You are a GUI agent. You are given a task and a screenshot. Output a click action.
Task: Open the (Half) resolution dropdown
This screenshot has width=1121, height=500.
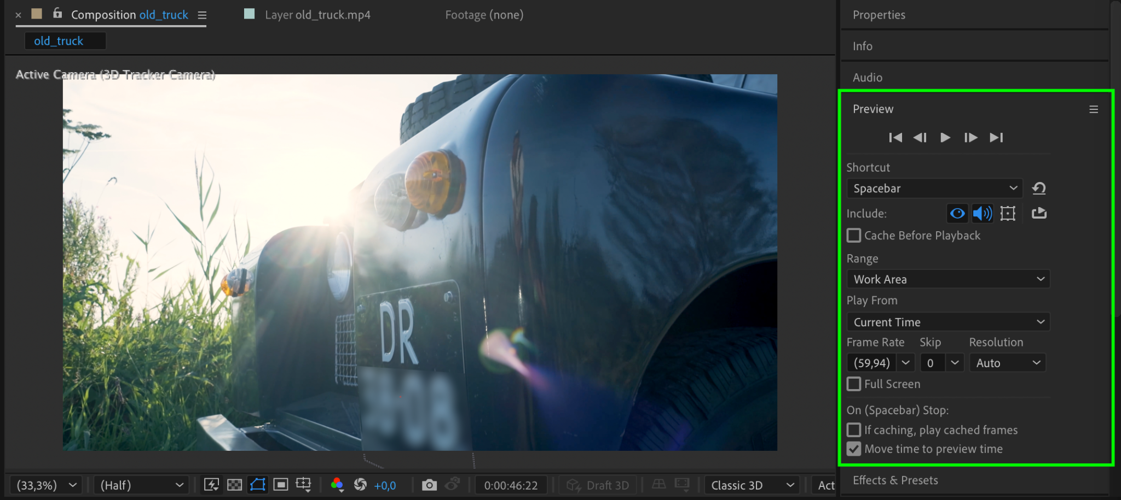pyautogui.click(x=142, y=485)
